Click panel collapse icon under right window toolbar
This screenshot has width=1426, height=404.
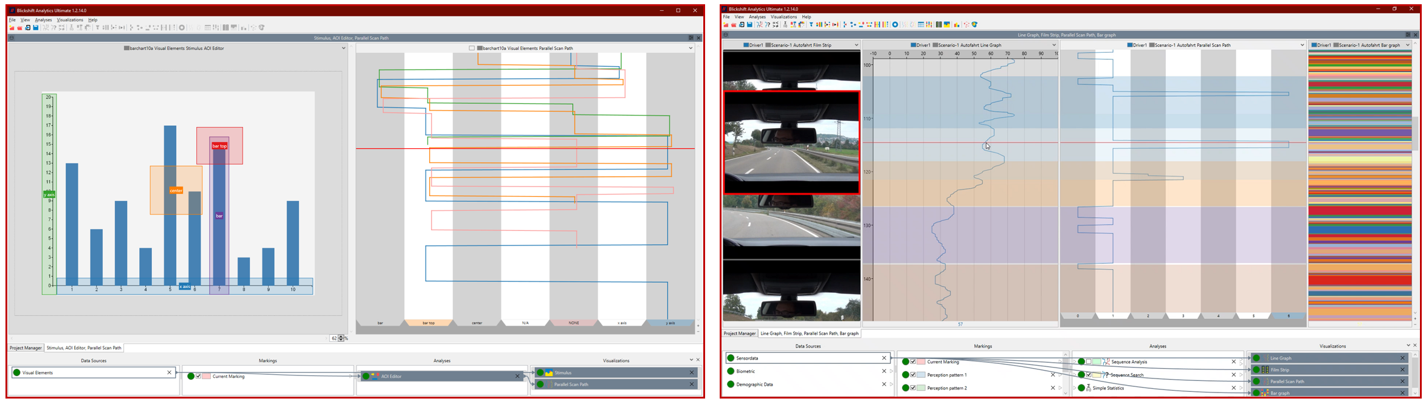(x=725, y=35)
